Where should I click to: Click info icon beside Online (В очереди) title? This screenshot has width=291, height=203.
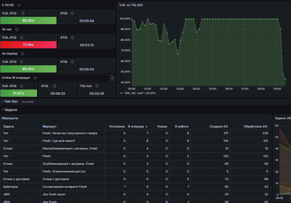pos(35,78)
